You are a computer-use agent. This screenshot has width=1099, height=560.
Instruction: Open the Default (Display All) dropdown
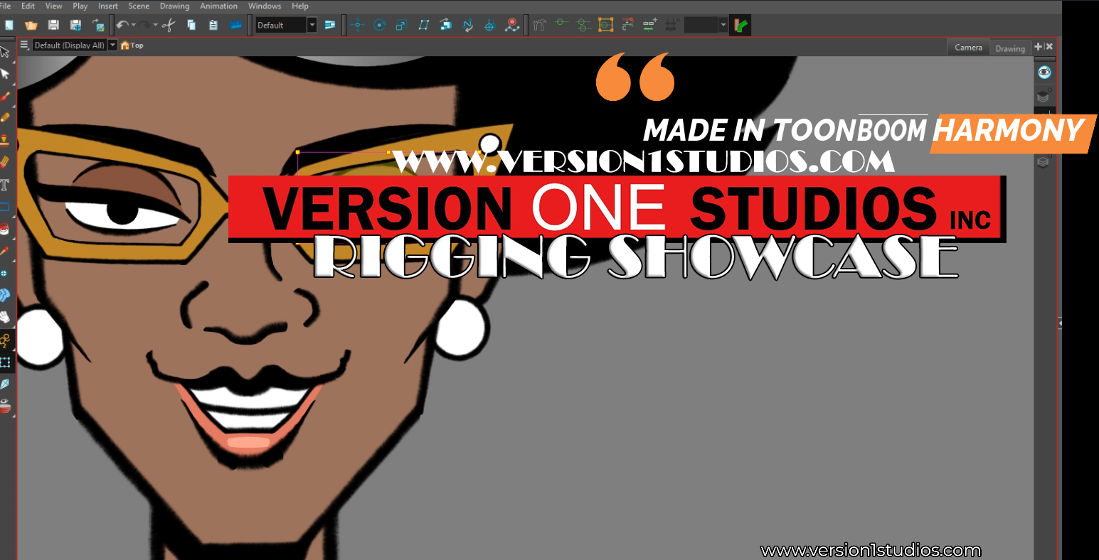click(x=112, y=45)
